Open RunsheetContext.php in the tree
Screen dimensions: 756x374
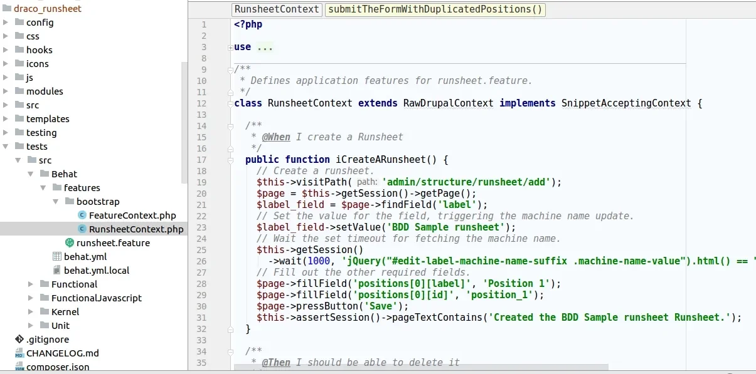tap(136, 229)
